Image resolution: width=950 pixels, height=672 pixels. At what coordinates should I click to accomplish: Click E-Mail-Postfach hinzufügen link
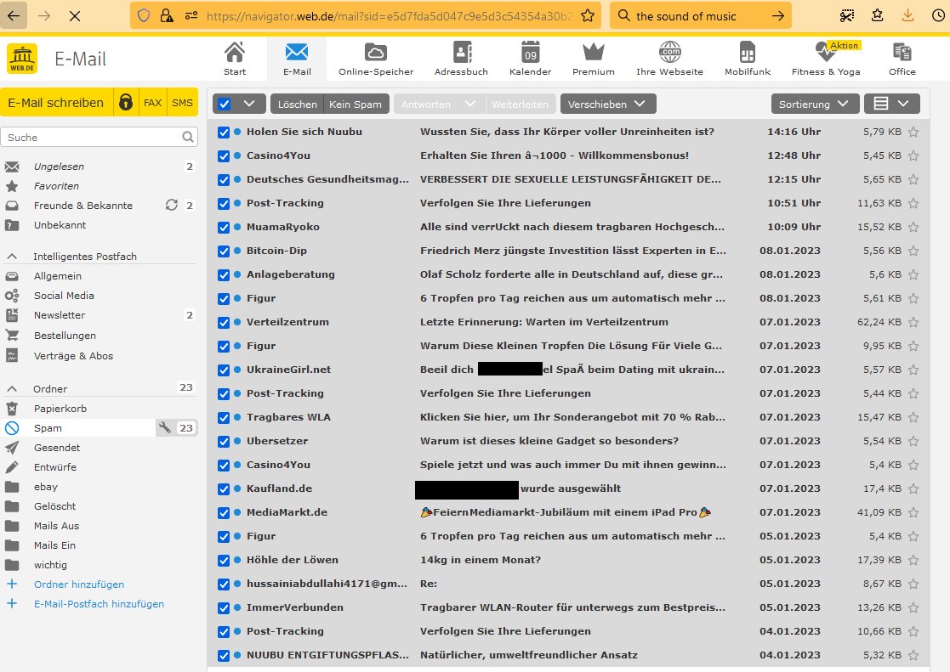[x=99, y=603]
